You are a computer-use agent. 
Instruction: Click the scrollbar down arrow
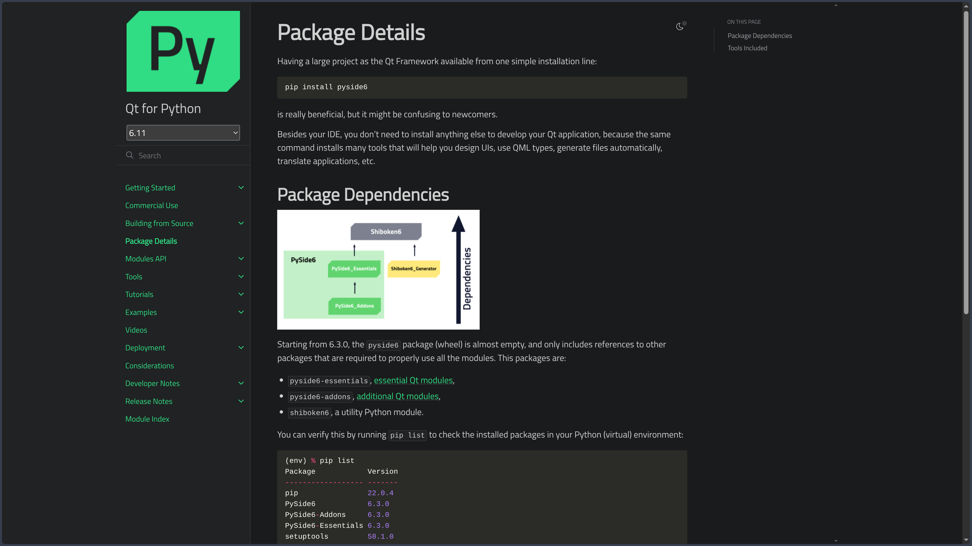(x=966, y=540)
